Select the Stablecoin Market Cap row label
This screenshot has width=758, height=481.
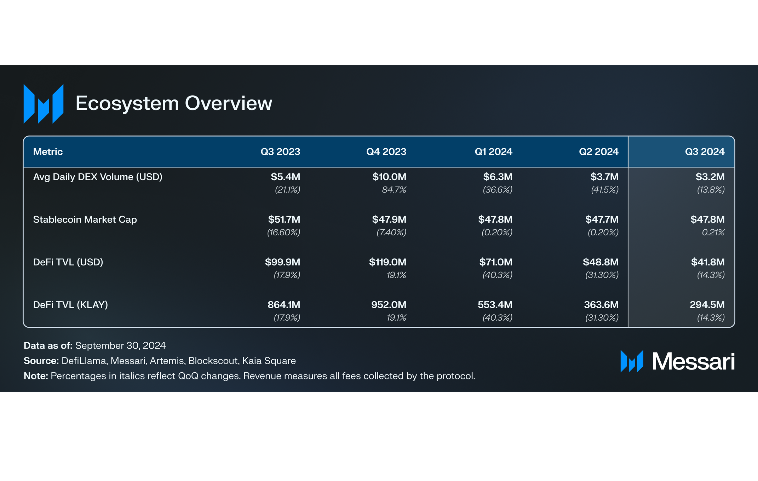(85, 219)
